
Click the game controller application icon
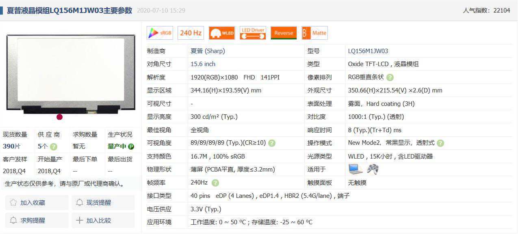[373, 169]
